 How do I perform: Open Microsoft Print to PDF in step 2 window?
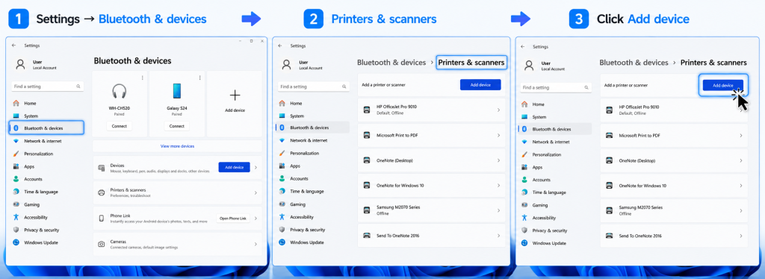click(431, 135)
